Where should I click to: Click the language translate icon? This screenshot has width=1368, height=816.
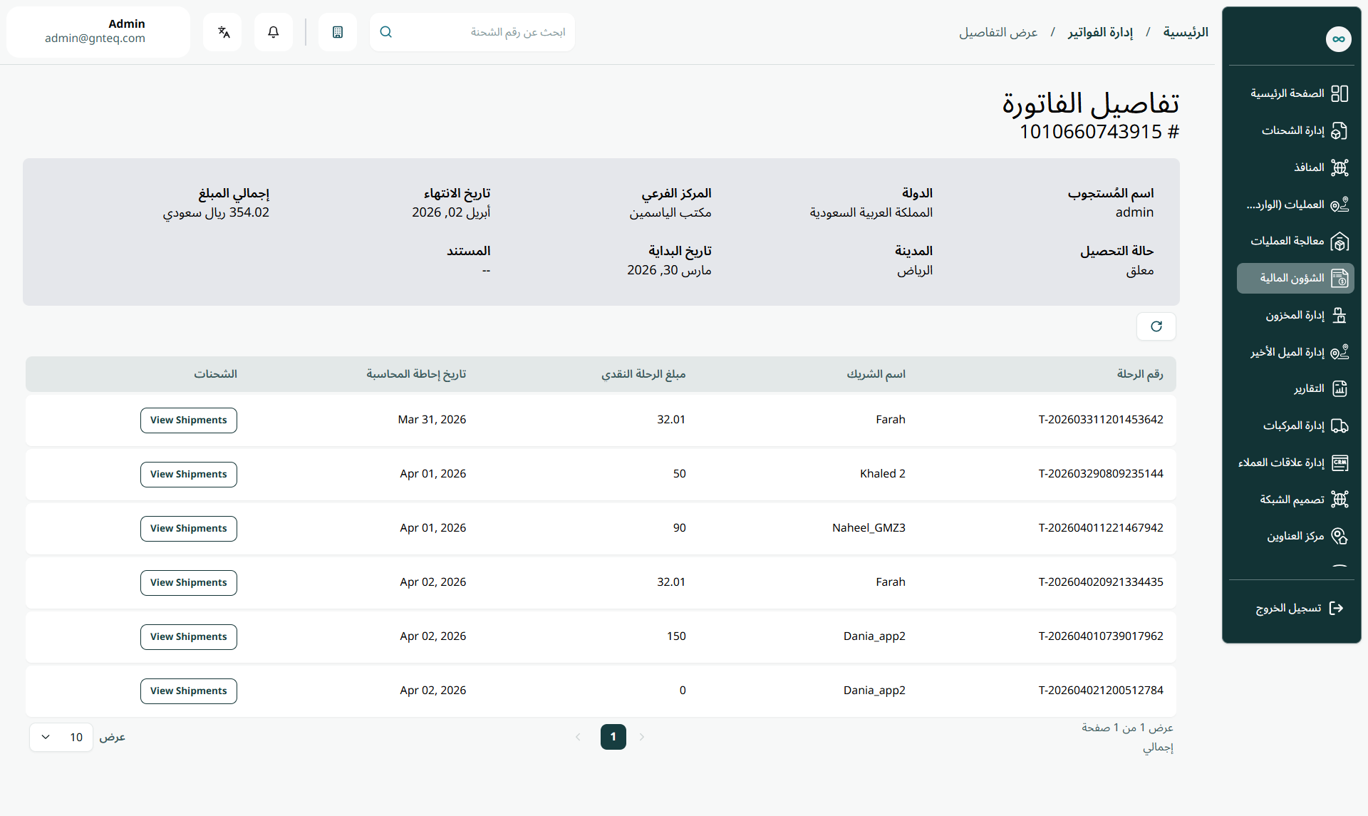click(x=223, y=32)
